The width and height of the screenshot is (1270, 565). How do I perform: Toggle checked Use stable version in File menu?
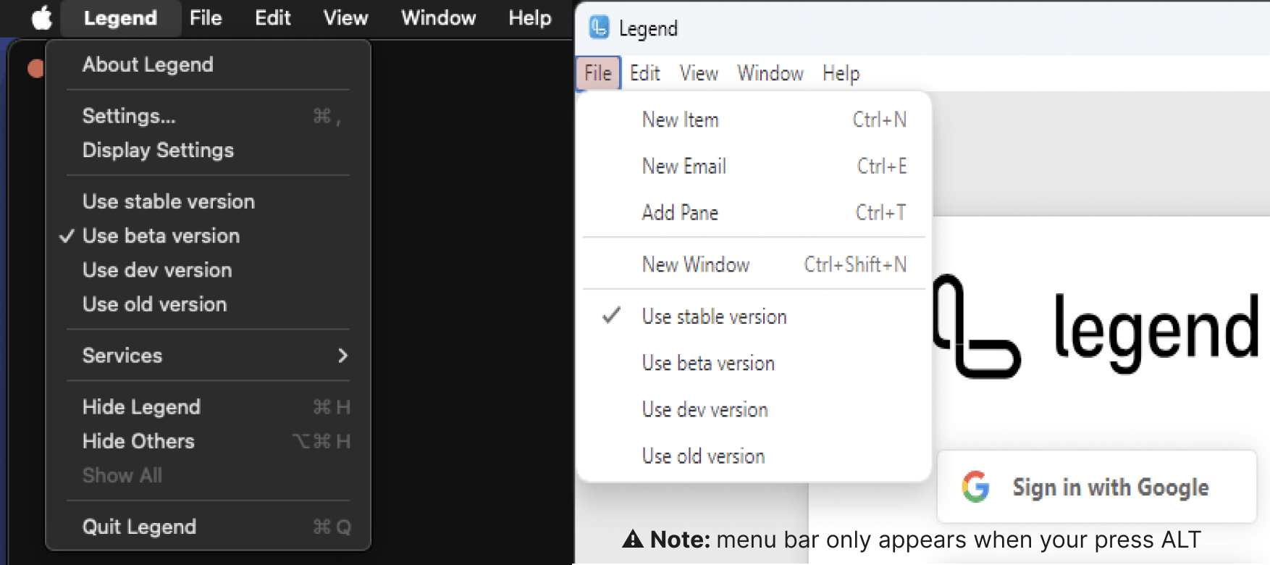coord(754,317)
